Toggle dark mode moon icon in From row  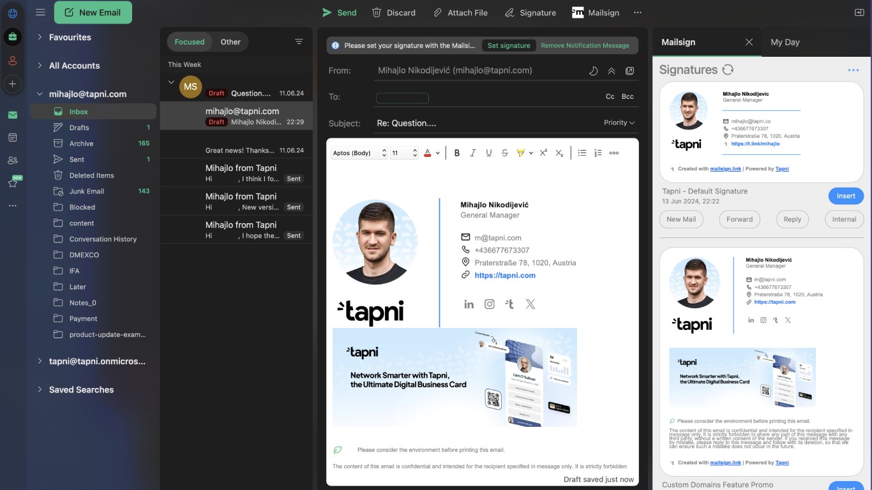point(593,71)
